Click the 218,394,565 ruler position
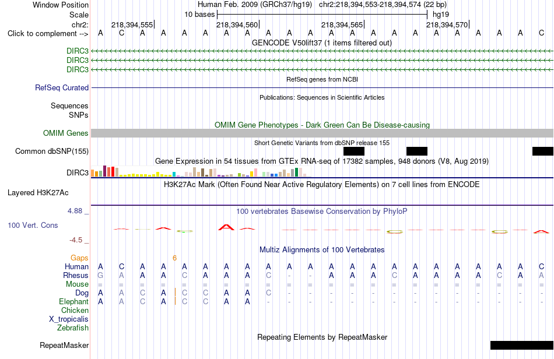The image size is (554, 359). click(x=342, y=24)
